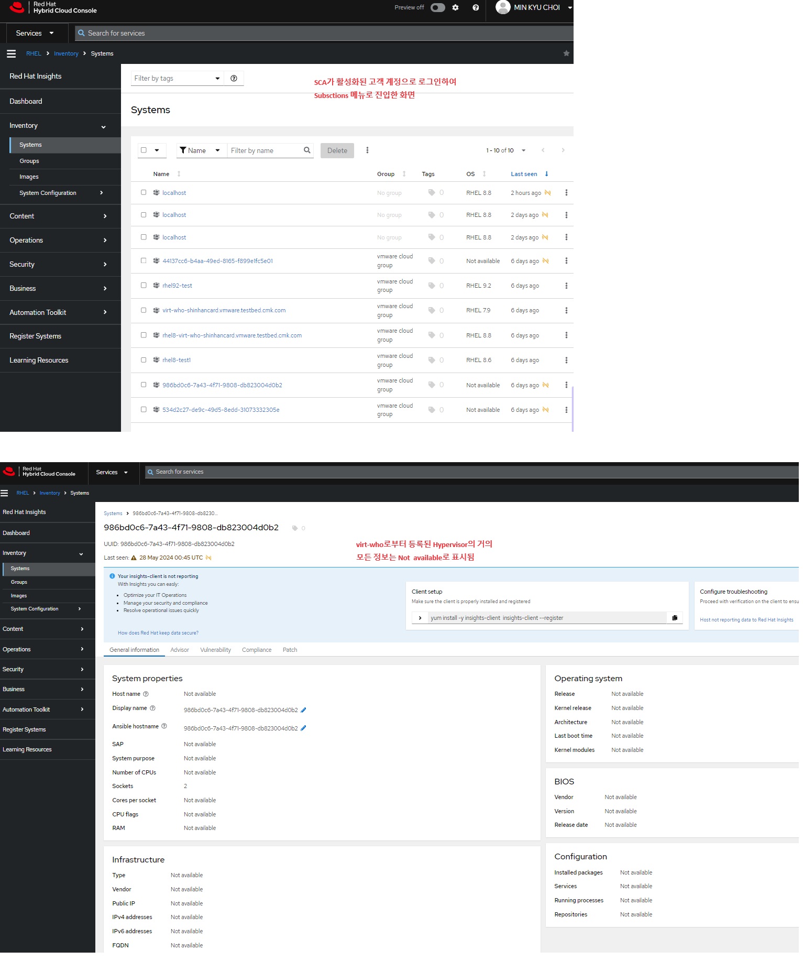Show help for Display name property
The image size is (803, 961).
pos(152,708)
